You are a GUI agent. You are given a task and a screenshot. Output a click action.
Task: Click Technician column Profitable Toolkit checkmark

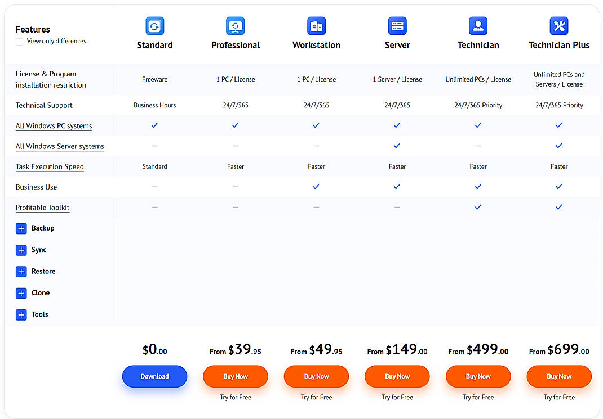click(478, 207)
